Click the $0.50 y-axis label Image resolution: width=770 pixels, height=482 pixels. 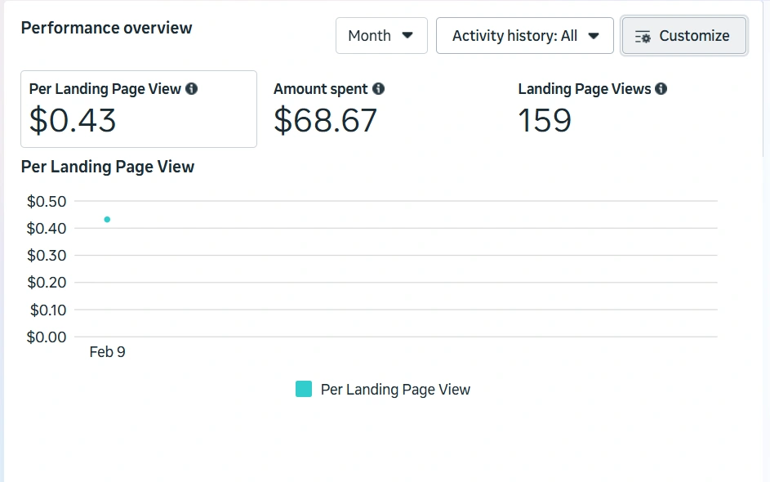pyautogui.click(x=47, y=201)
